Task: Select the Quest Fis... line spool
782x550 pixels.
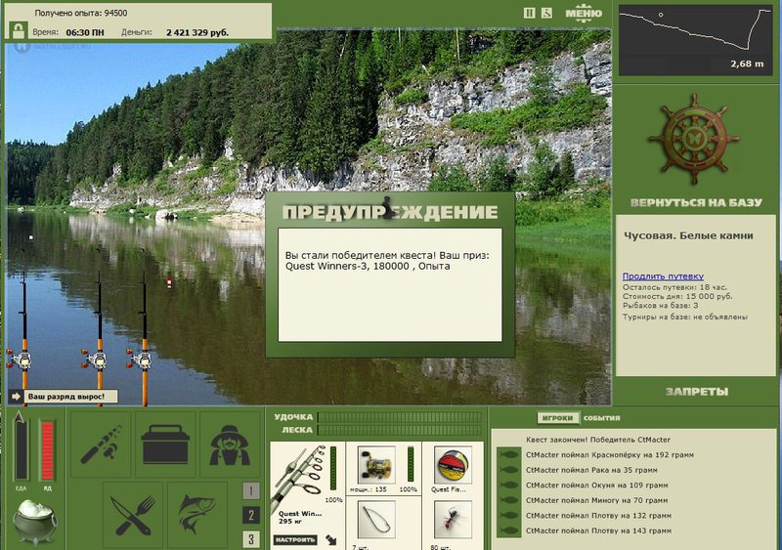Action: tap(453, 465)
